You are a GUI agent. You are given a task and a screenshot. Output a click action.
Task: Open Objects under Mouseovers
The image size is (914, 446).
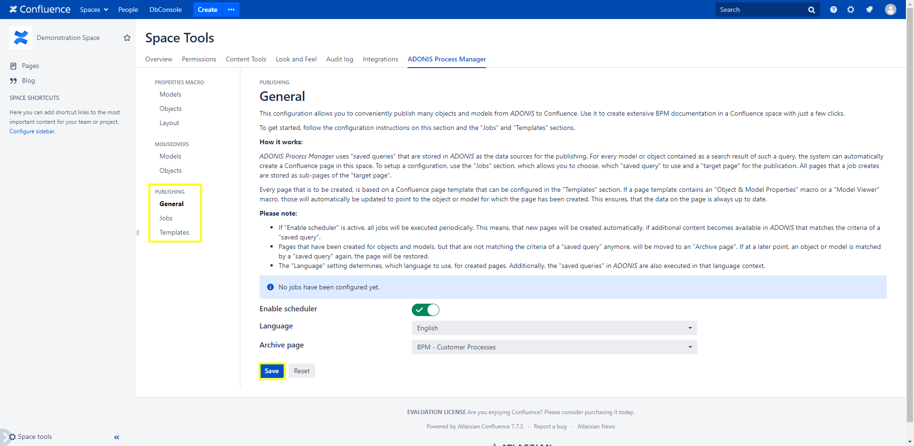coord(170,170)
